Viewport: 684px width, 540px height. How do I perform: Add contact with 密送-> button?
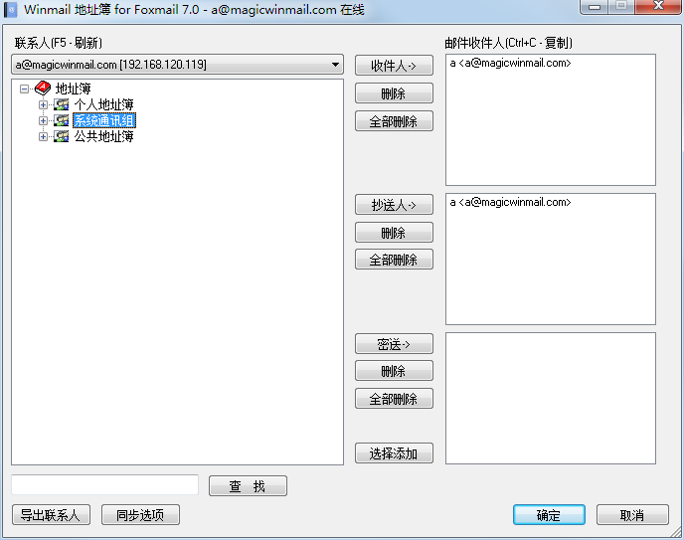(394, 344)
